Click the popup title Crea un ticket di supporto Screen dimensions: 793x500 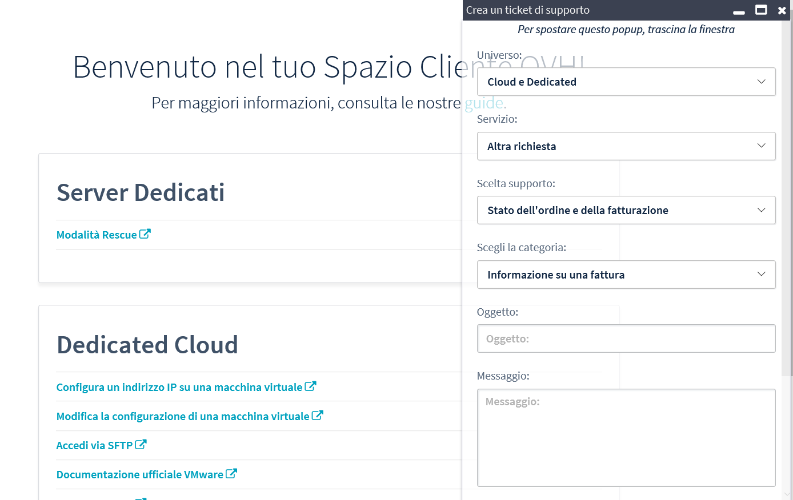tap(528, 10)
